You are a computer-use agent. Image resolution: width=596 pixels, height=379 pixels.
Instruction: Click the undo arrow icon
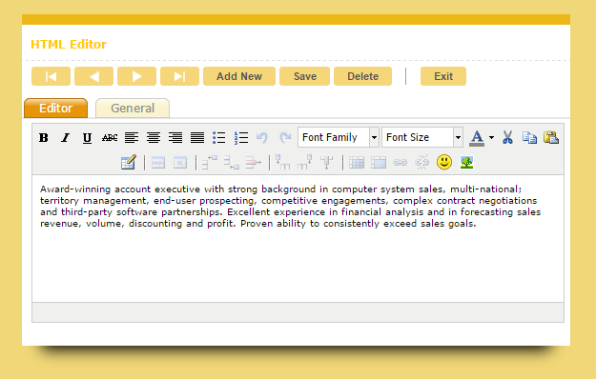(262, 137)
